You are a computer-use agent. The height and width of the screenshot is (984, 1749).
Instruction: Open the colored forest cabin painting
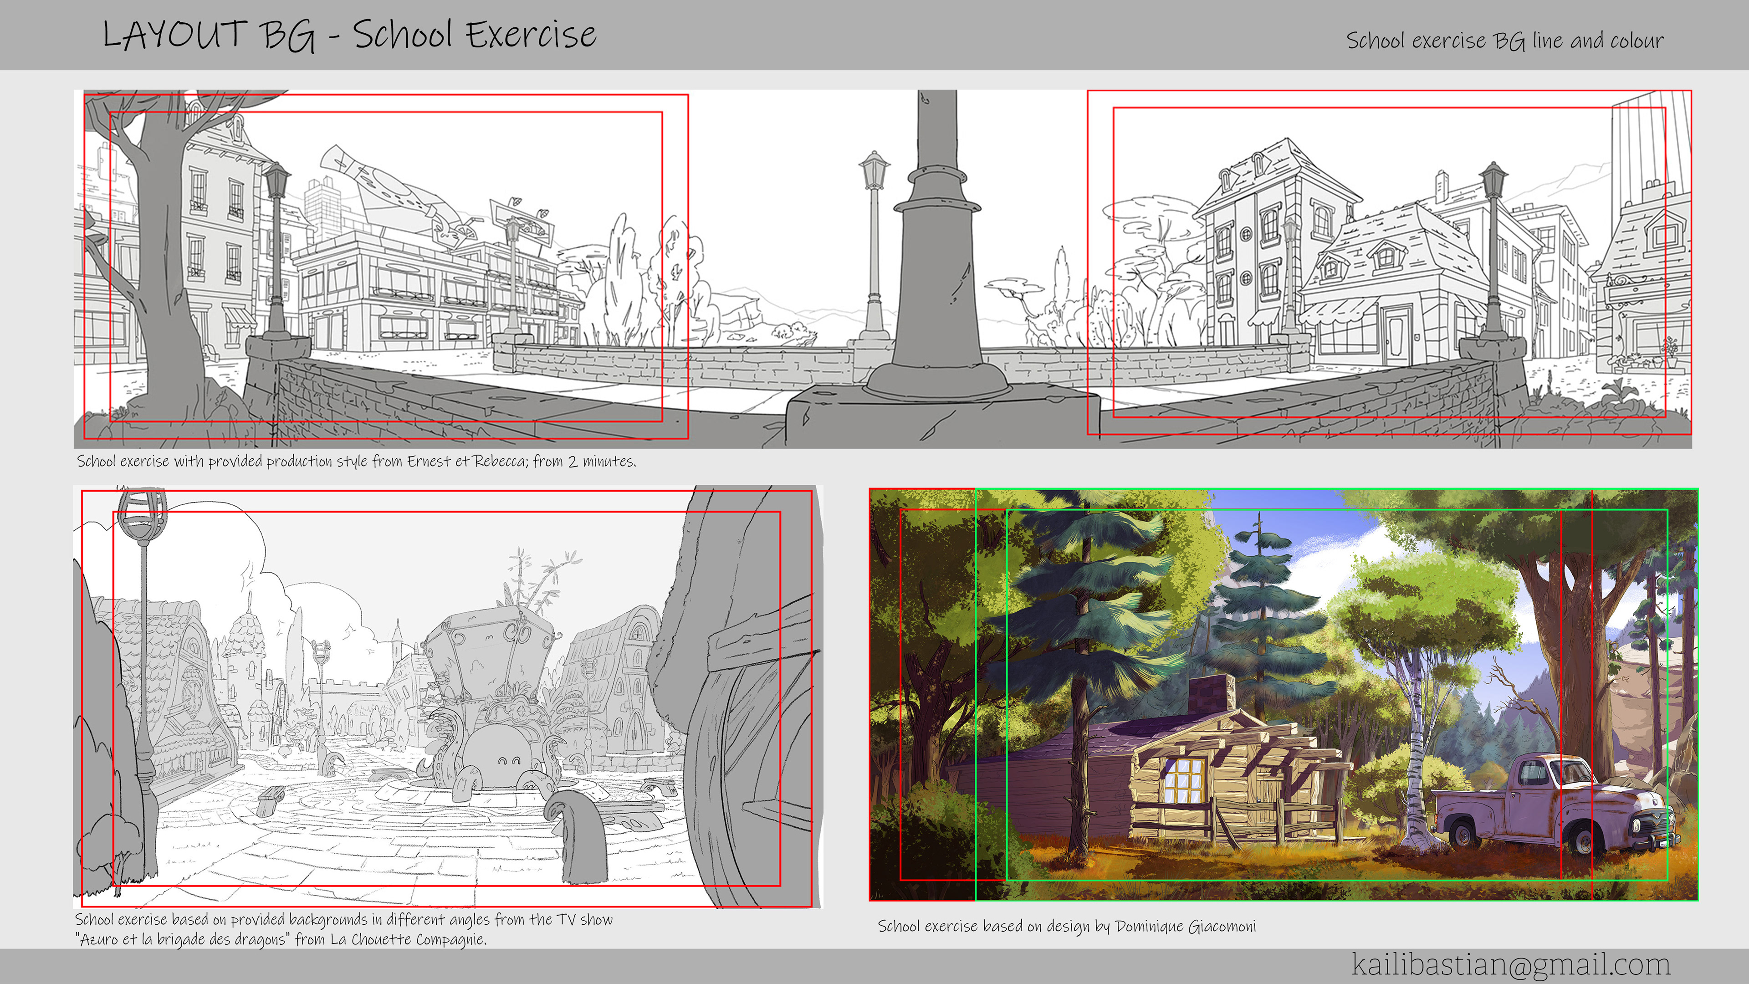(x=1283, y=694)
